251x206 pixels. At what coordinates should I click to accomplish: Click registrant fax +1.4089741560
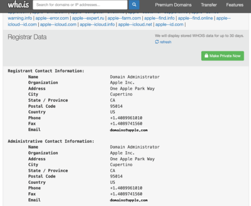[x=126, y=123]
